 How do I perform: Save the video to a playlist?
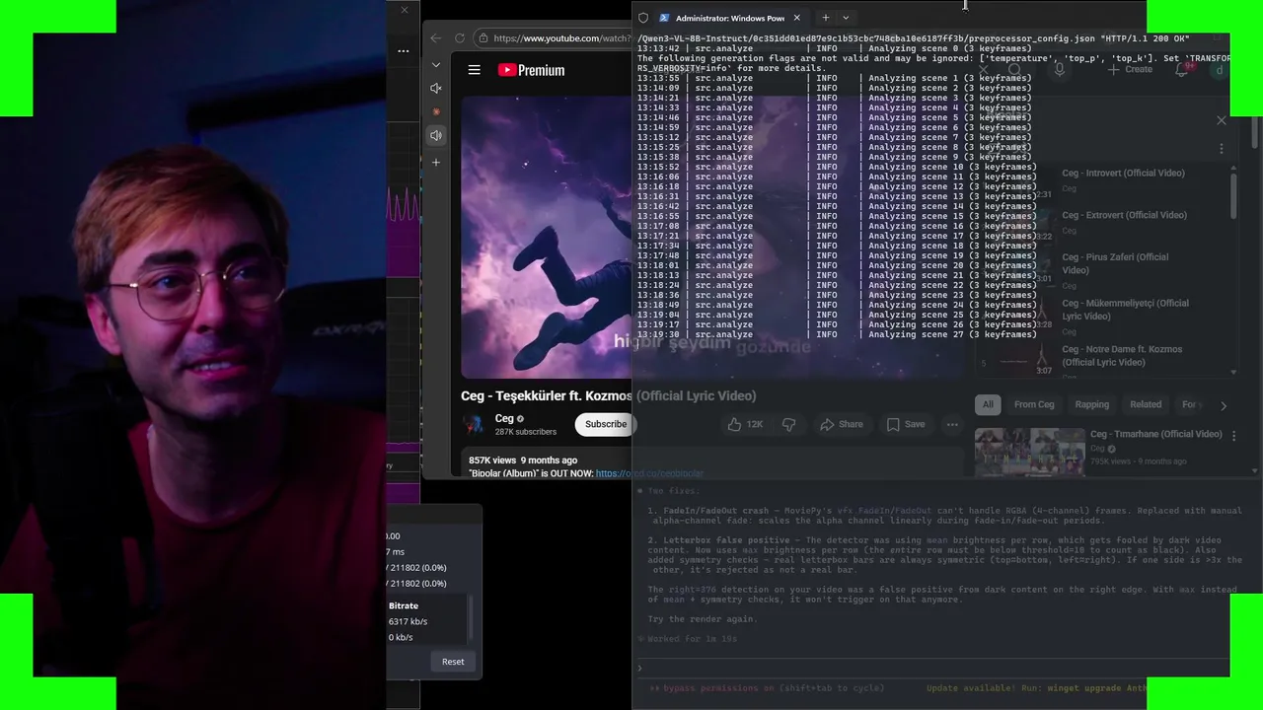click(906, 424)
